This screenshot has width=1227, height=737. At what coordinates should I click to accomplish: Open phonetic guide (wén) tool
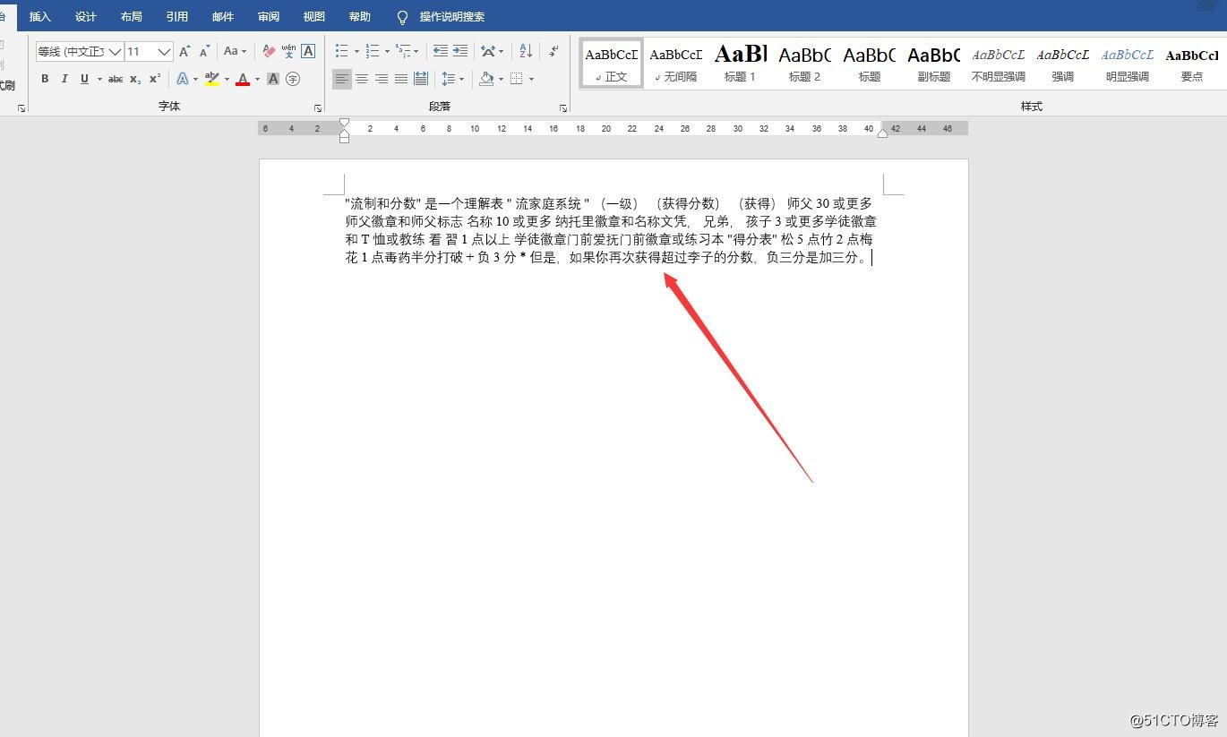coord(288,51)
